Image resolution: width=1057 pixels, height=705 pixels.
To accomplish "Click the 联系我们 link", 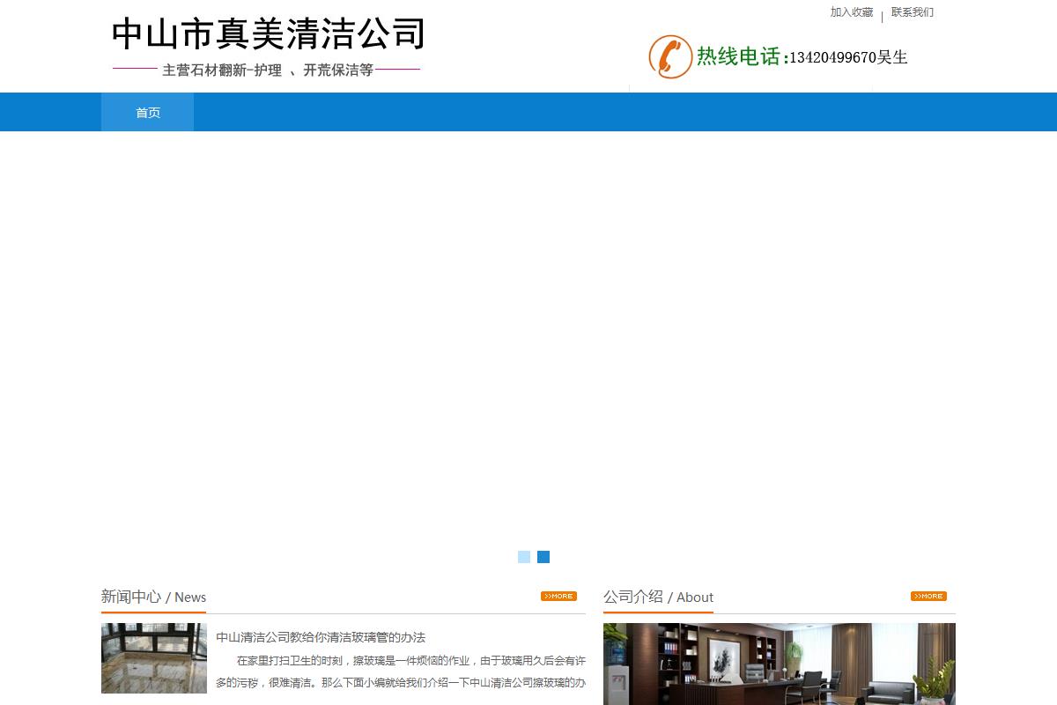I will click(x=913, y=12).
